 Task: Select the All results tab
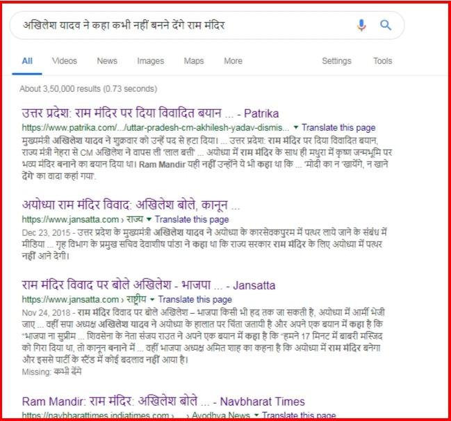[x=27, y=61]
